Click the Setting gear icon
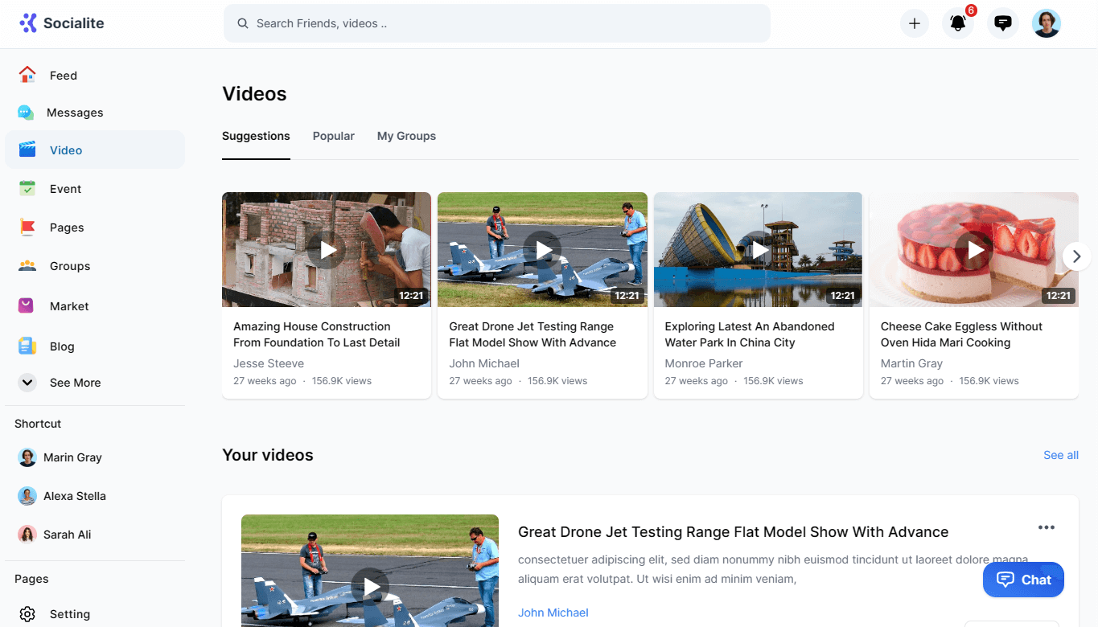The width and height of the screenshot is (1098, 627). pos(27,614)
